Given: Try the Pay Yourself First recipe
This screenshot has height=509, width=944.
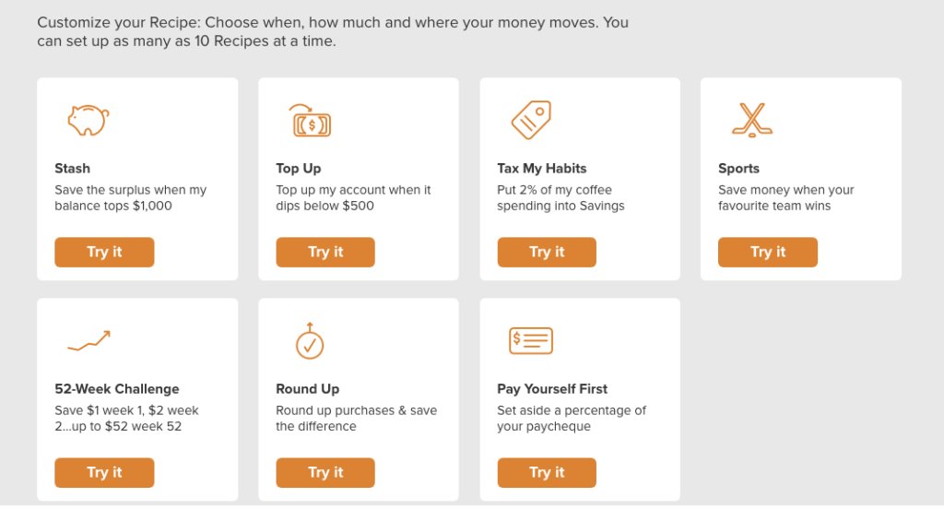Looking at the screenshot, I should coord(547,472).
